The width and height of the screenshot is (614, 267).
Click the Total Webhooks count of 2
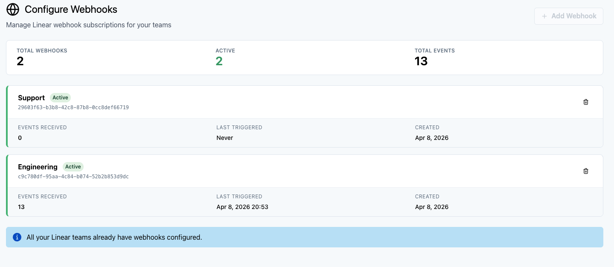[x=20, y=61]
